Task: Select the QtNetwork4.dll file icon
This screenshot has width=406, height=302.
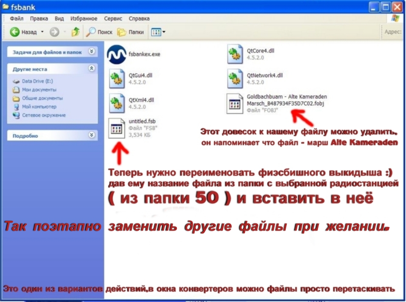Action: click(235, 79)
